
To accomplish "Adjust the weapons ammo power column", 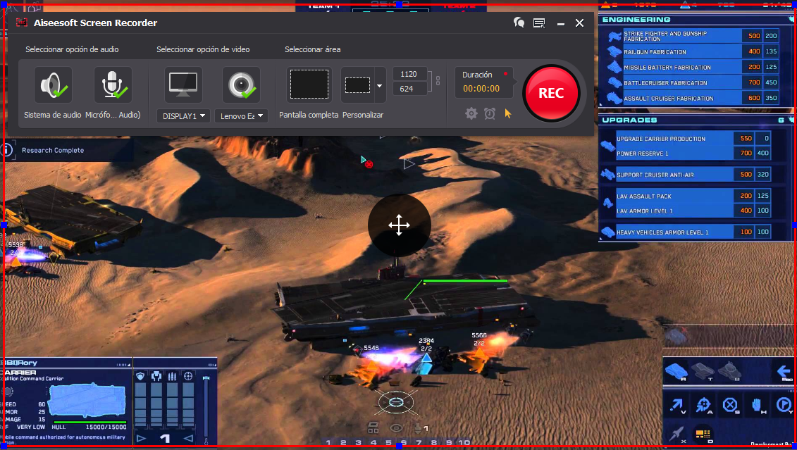I will click(173, 404).
